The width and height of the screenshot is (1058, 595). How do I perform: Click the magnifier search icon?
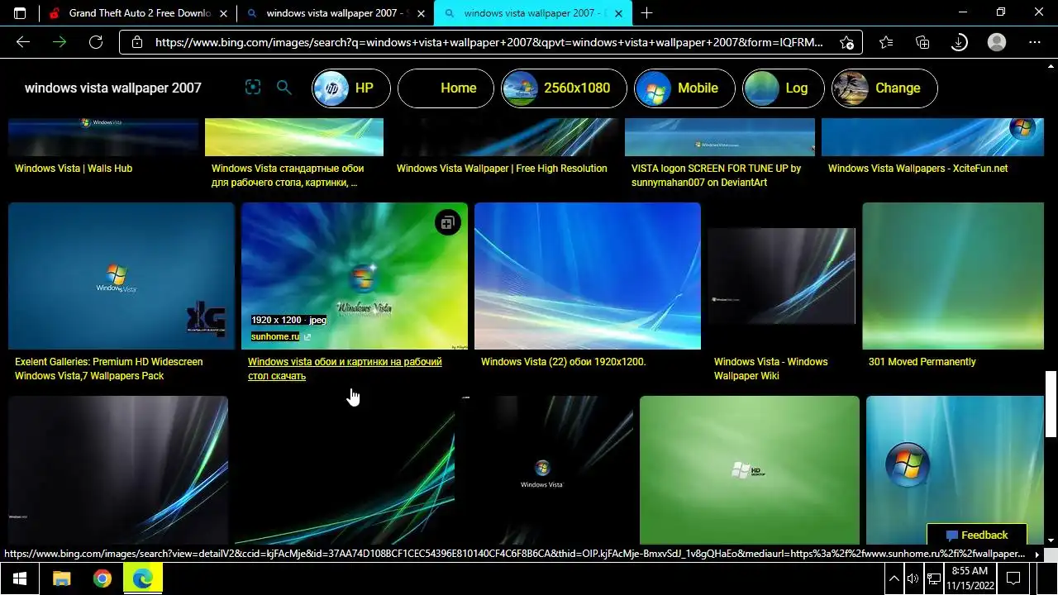(x=284, y=88)
